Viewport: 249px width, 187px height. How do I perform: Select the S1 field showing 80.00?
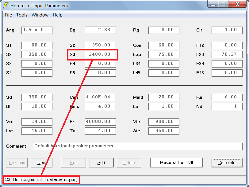(37, 46)
